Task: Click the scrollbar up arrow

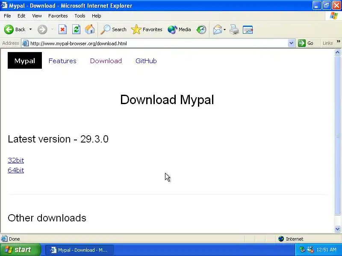Action: click(x=338, y=52)
